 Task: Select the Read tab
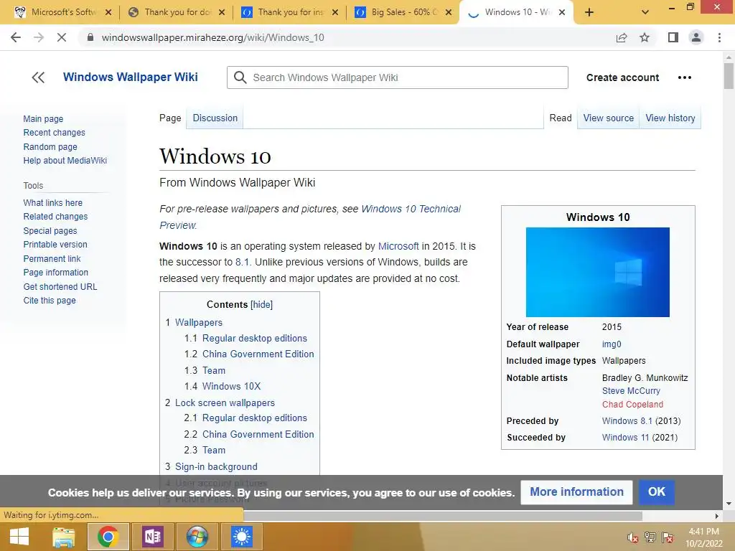pyautogui.click(x=561, y=118)
